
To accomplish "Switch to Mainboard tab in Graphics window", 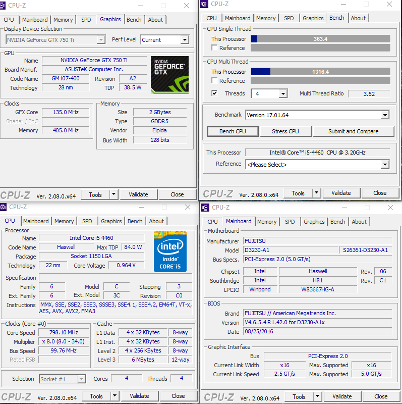I will click(35, 20).
